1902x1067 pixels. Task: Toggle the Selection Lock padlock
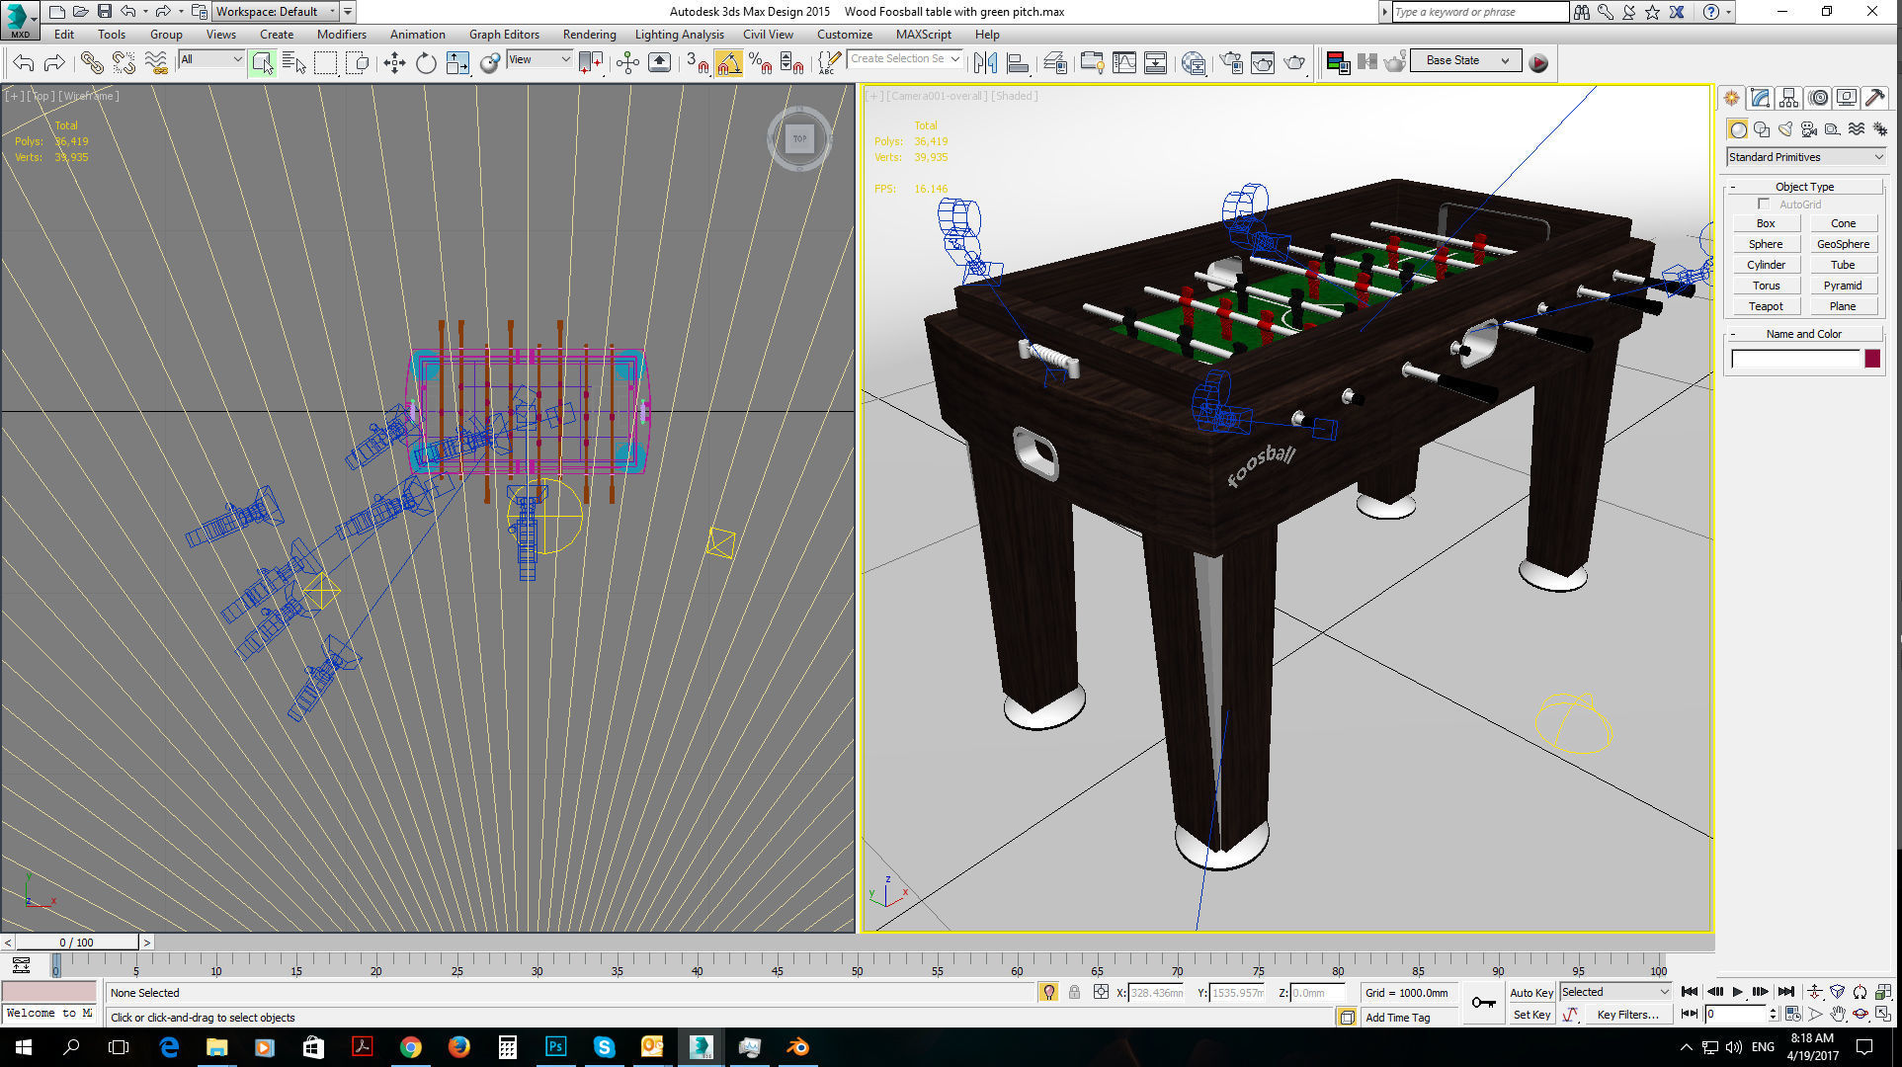click(1074, 992)
